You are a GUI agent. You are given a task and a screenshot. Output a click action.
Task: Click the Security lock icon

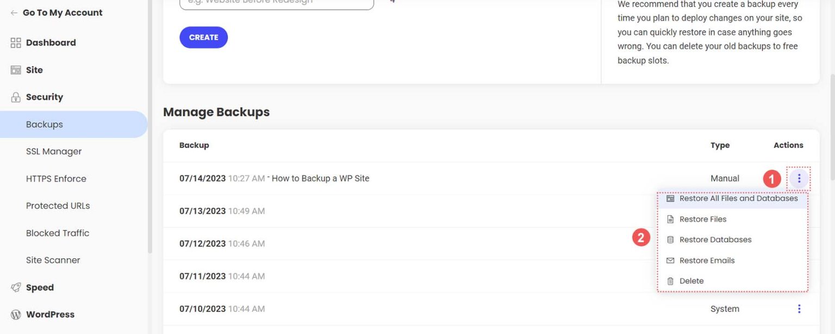tap(16, 97)
